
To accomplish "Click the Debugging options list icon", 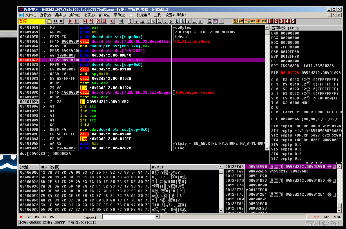I will (210, 21).
